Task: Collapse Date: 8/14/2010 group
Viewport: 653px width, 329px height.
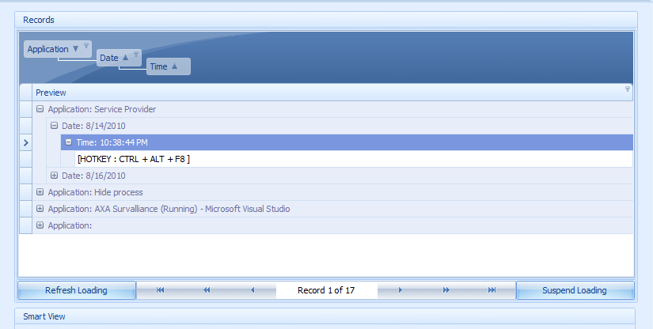Action: click(x=54, y=126)
